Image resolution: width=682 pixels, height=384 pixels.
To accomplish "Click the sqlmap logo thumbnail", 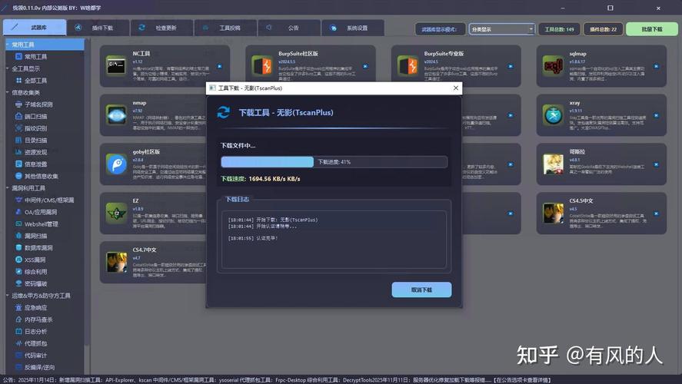I will (553, 66).
